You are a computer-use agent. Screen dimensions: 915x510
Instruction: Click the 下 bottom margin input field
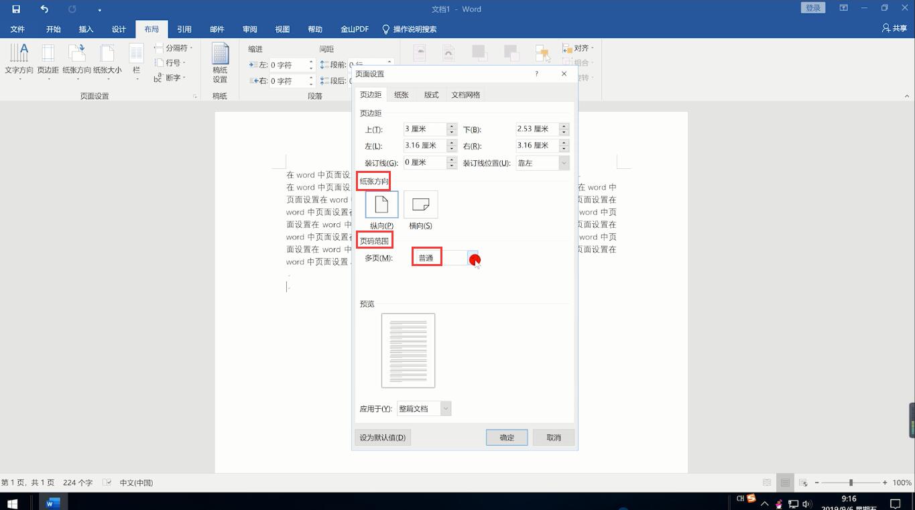pyautogui.click(x=537, y=129)
